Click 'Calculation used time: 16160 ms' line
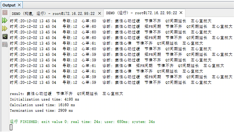234x132 pixels. (x=42, y=105)
